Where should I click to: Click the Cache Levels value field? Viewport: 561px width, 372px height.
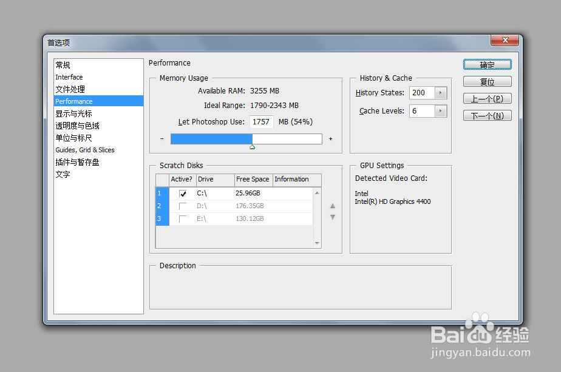point(422,111)
